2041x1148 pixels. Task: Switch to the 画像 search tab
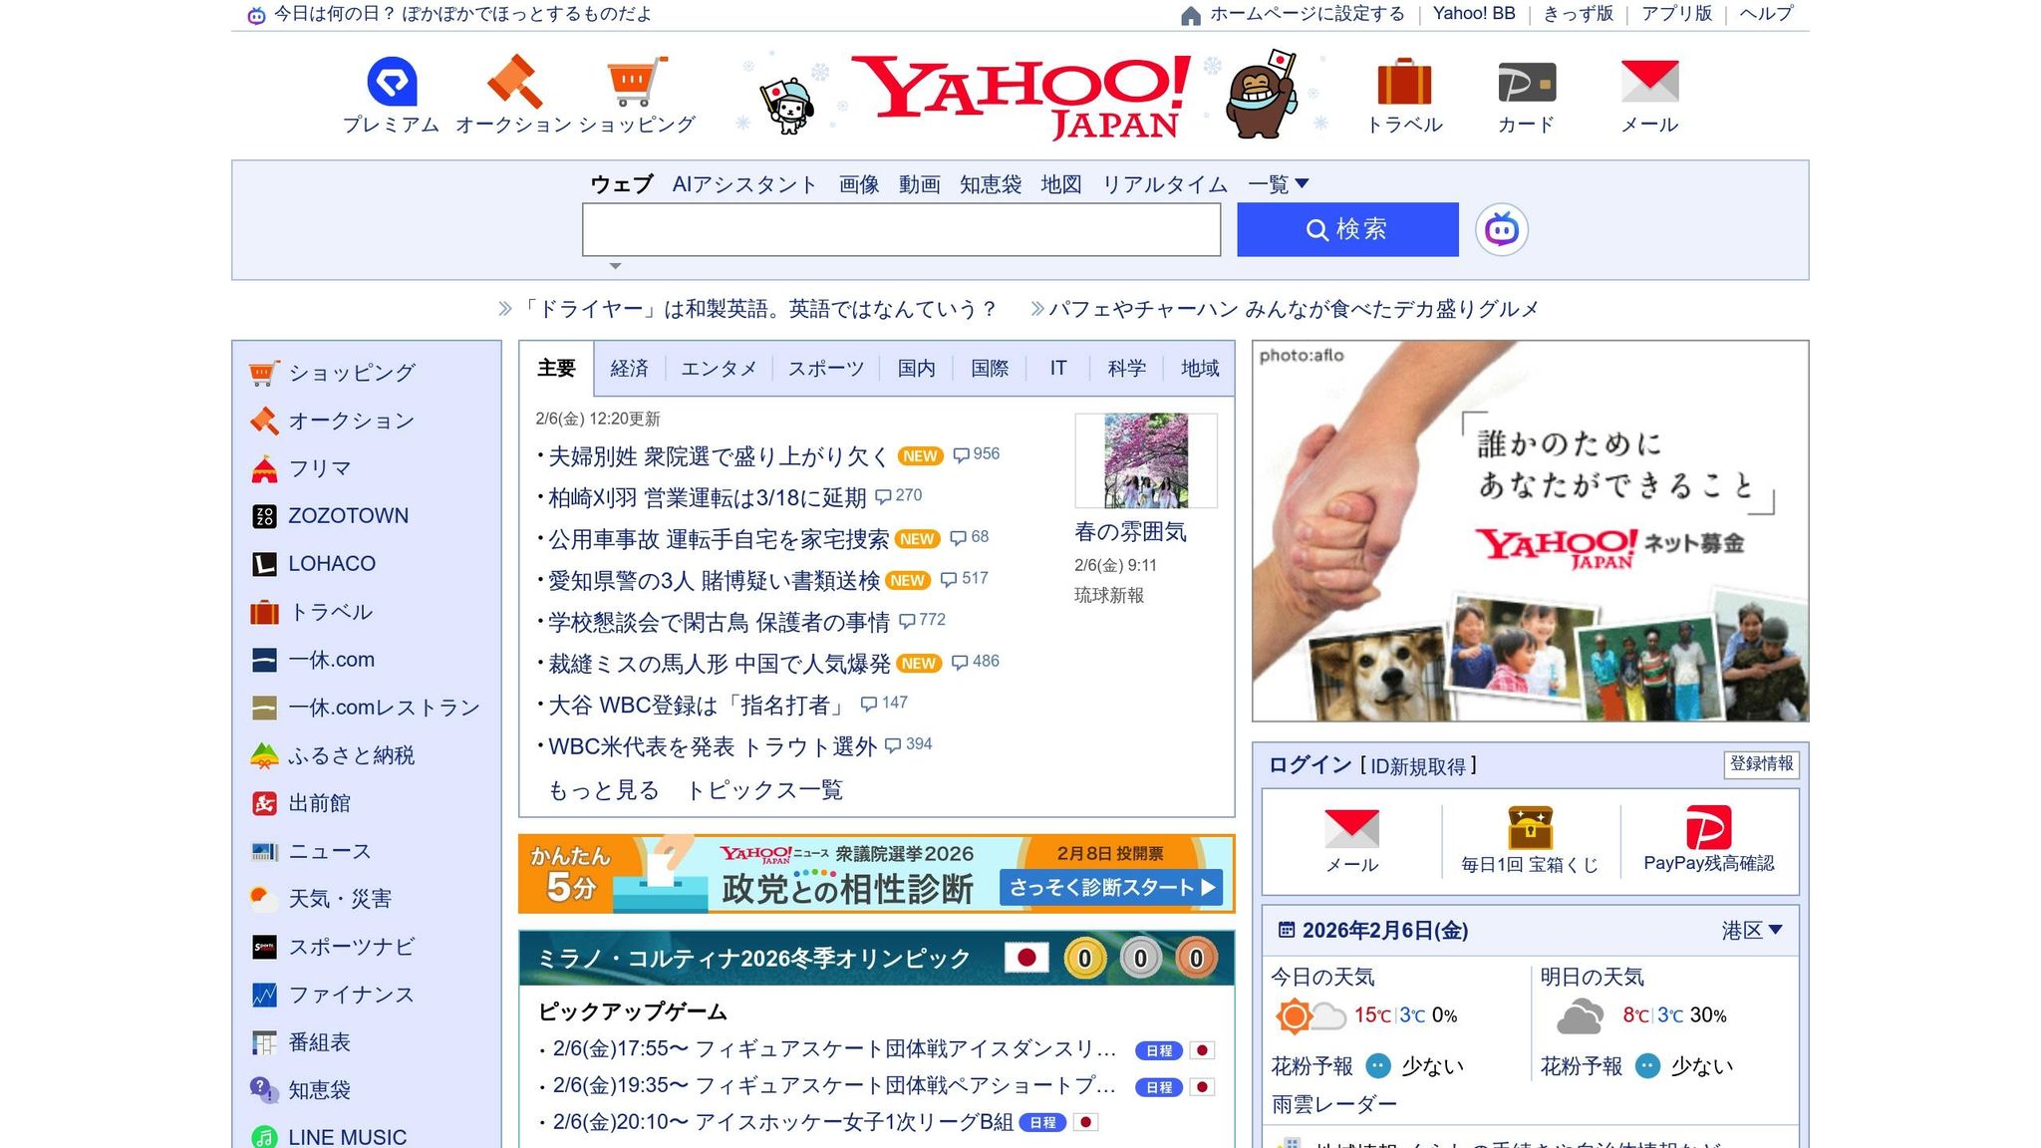(858, 184)
